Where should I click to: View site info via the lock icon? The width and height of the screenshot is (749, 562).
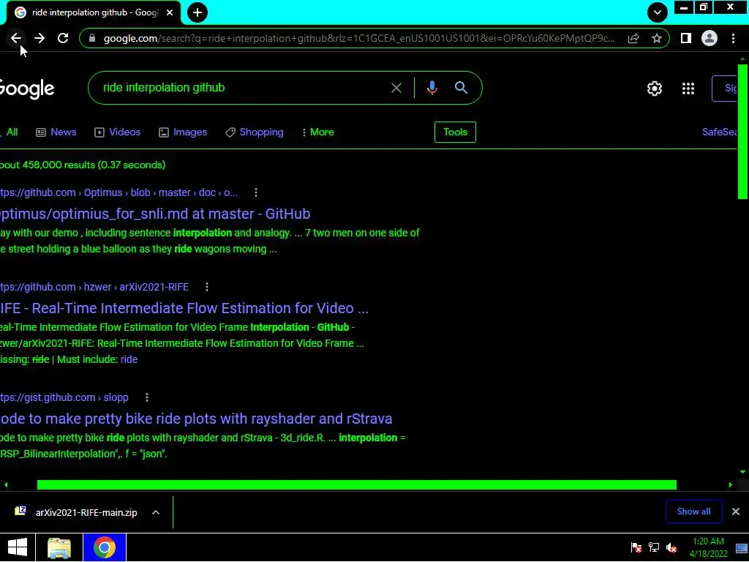[x=93, y=38]
